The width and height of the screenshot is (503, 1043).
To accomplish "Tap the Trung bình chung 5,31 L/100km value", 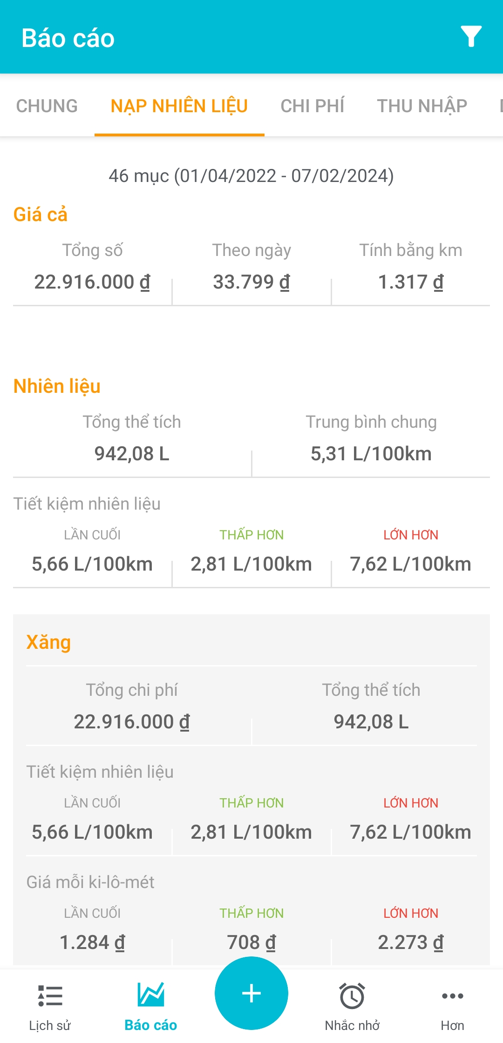I will pyautogui.click(x=371, y=454).
